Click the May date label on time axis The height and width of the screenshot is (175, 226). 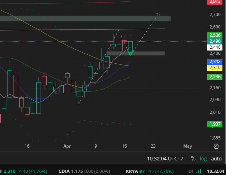[188, 146]
